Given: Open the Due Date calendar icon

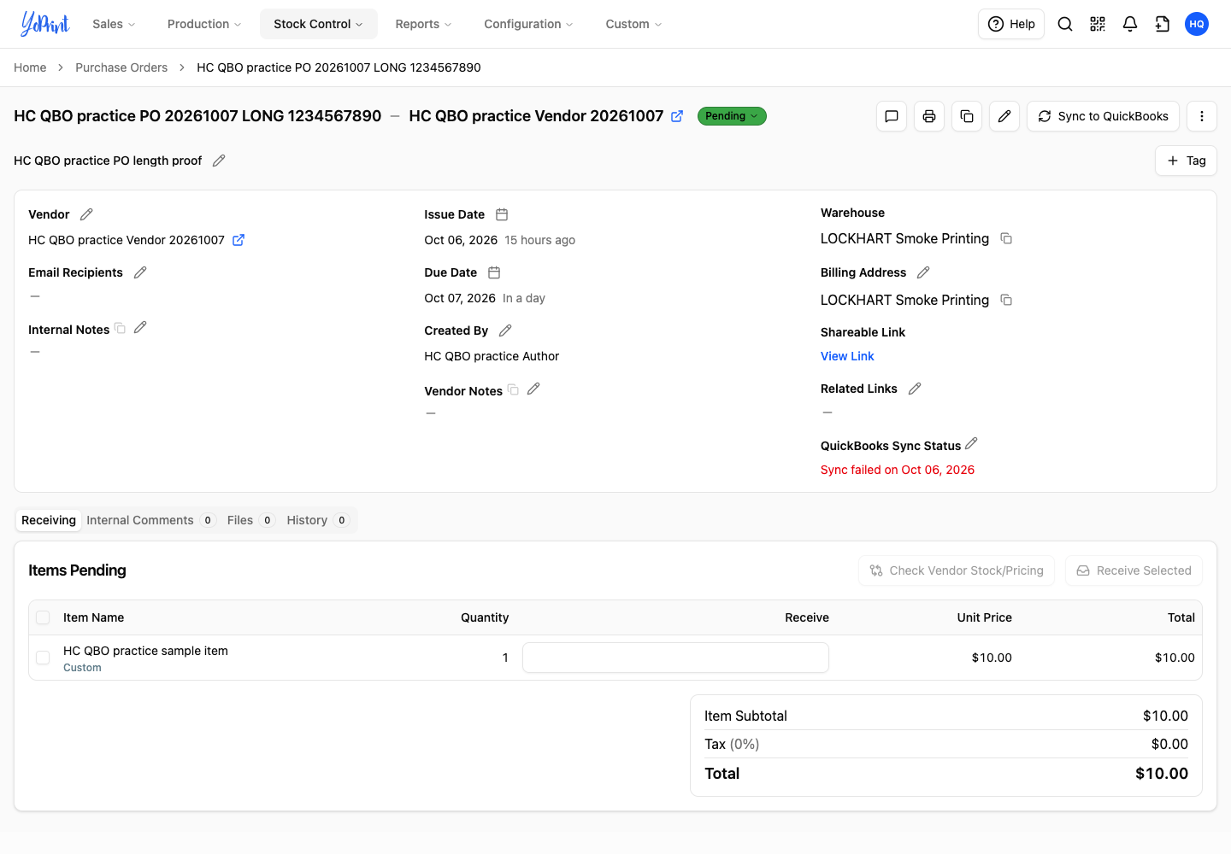Looking at the screenshot, I should [494, 272].
